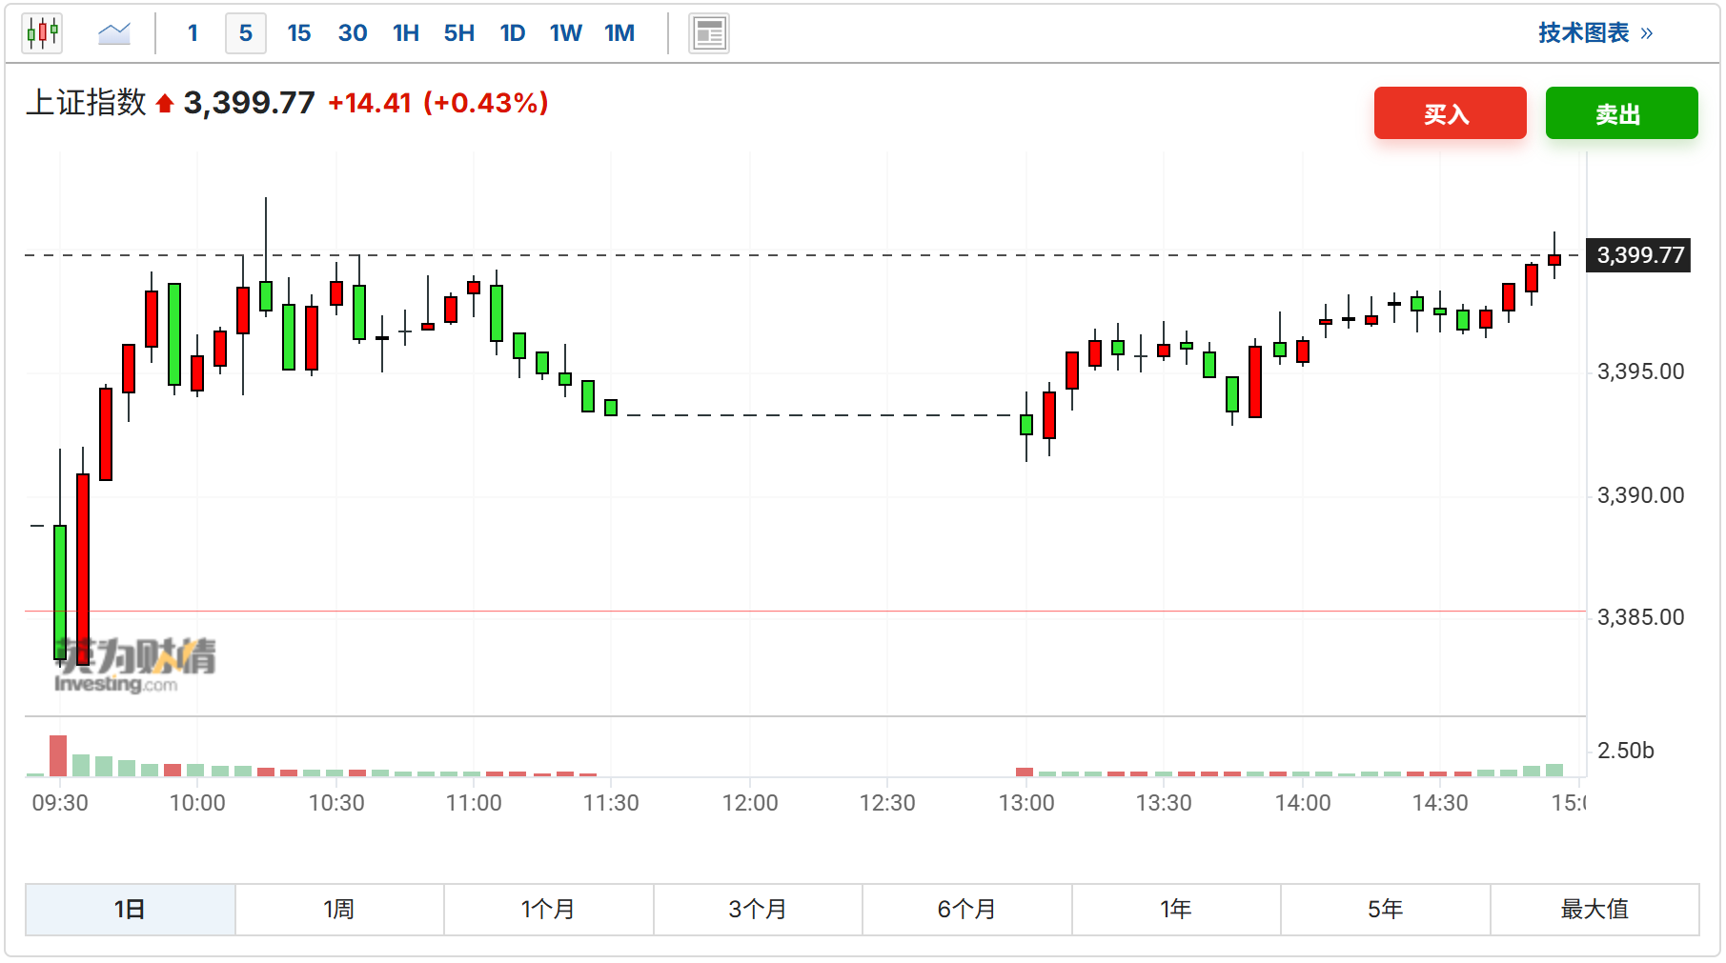
Task: Open the news panel icon in toolbar
Action: point(709,33)
